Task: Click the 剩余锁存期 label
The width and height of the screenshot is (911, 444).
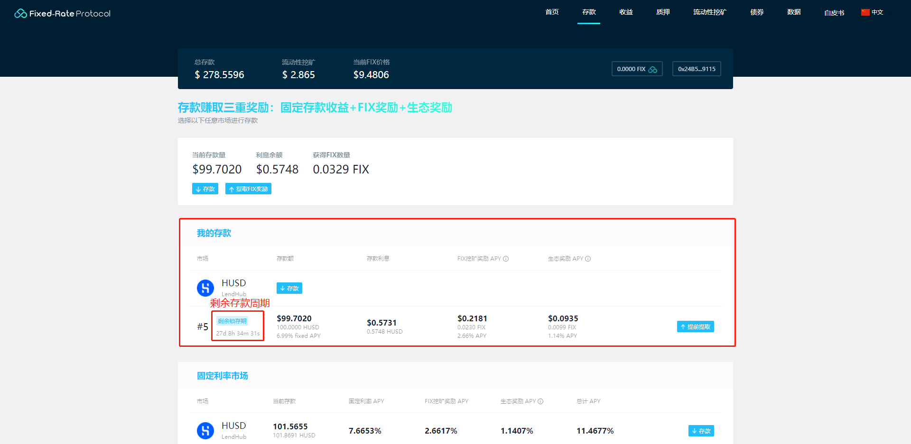Action: (232, 321)
